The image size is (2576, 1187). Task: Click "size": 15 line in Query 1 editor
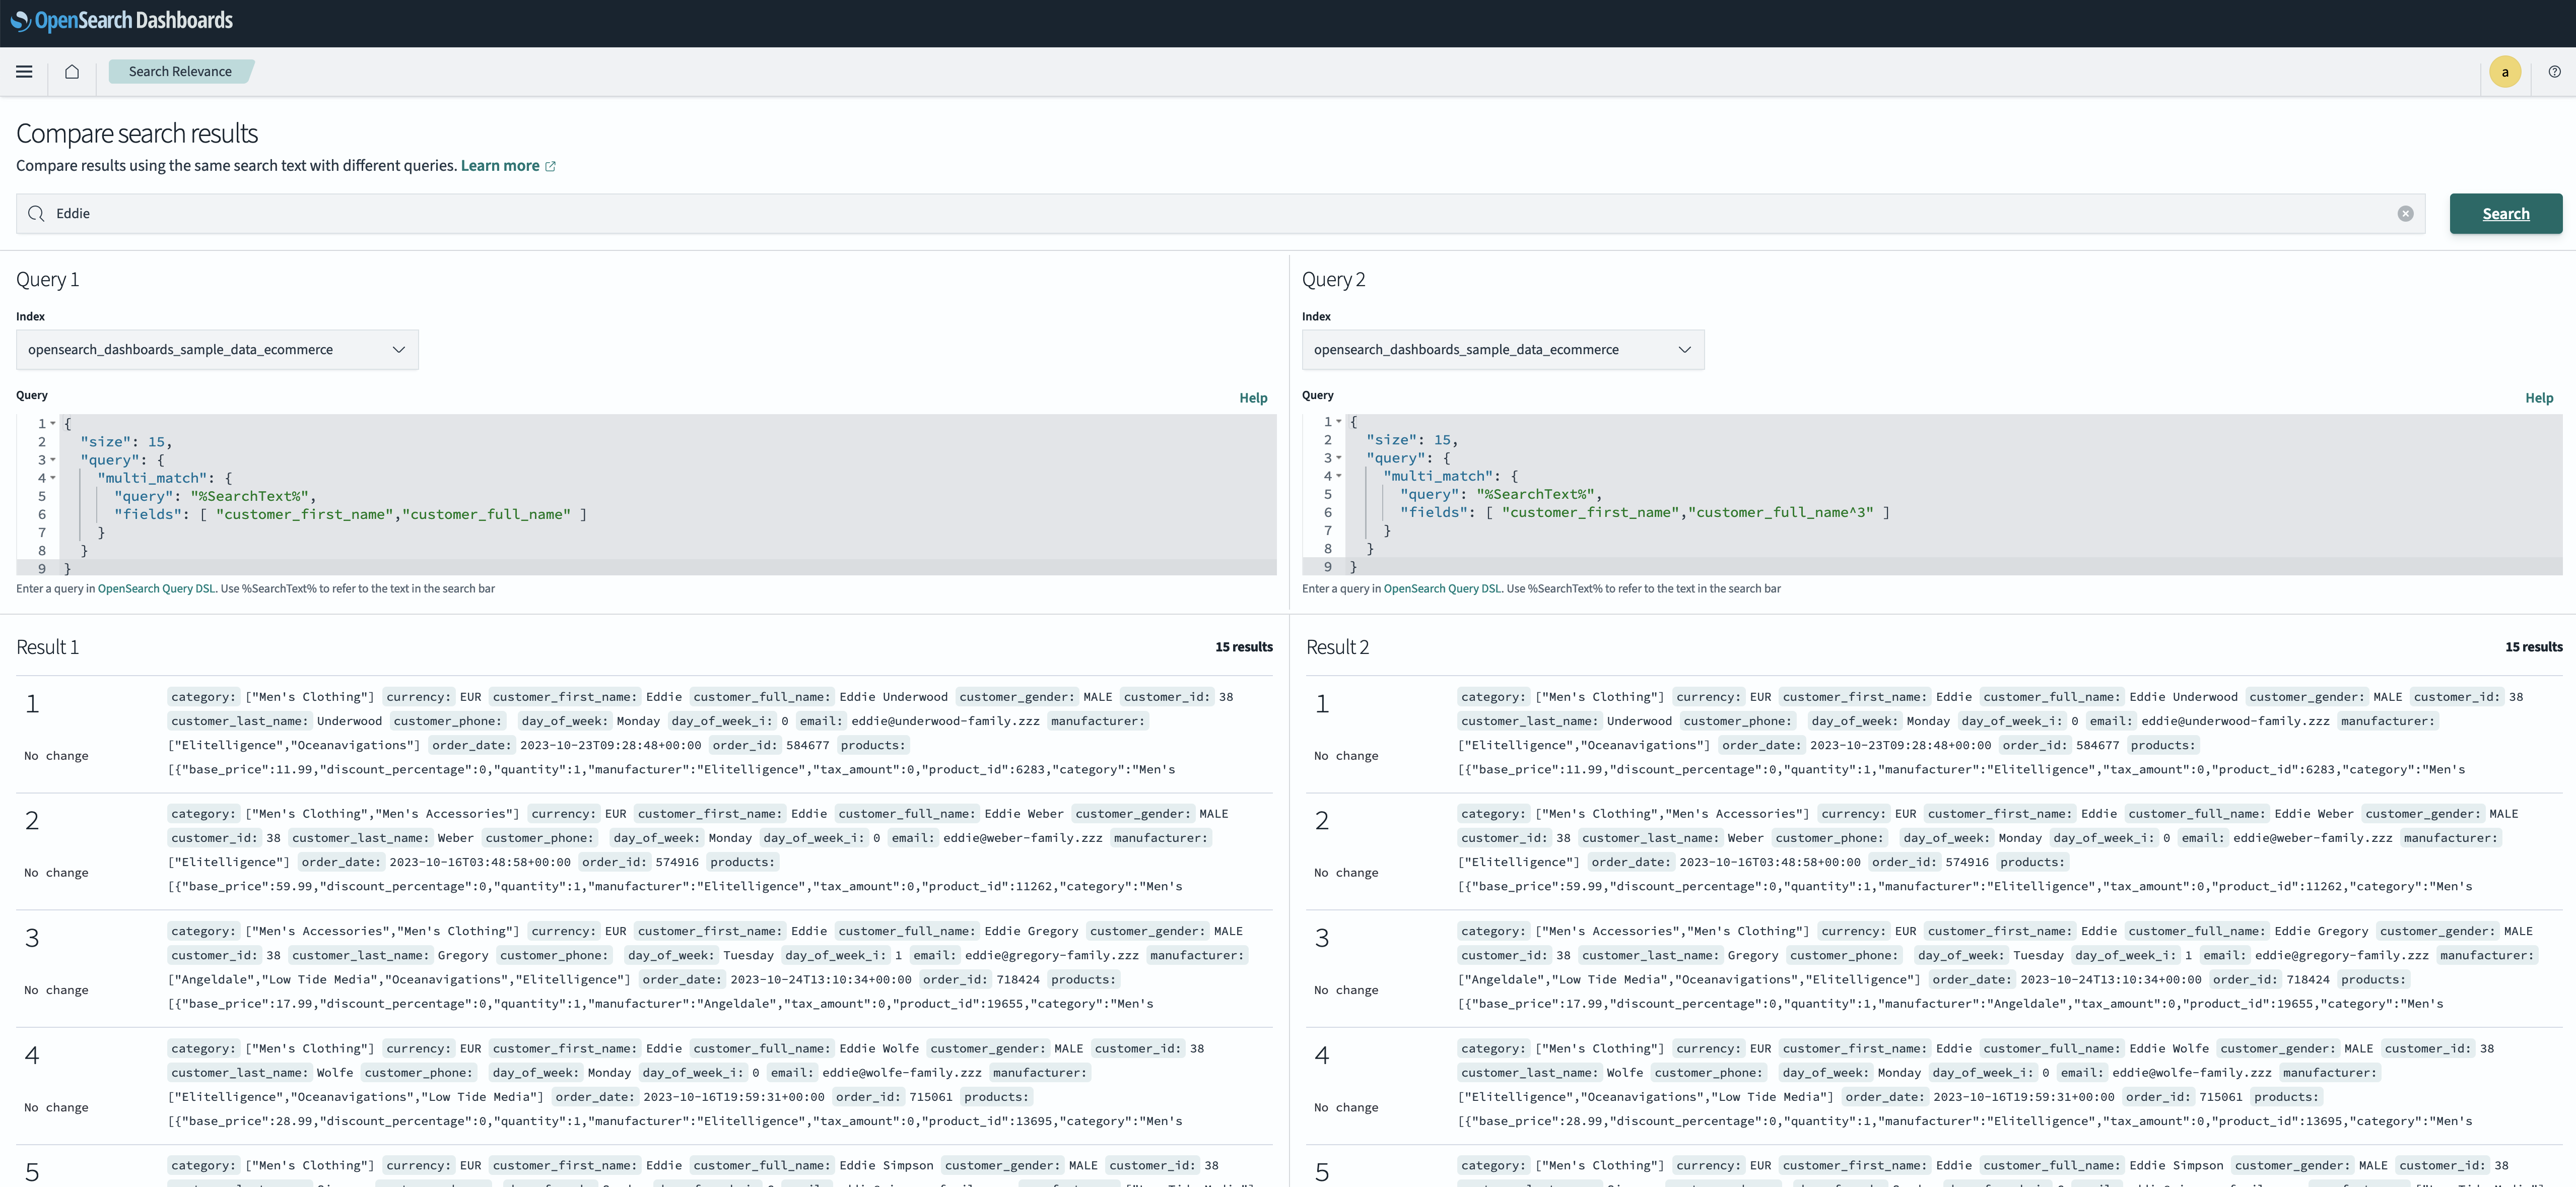pyautogui.click(x=126, y=442)
